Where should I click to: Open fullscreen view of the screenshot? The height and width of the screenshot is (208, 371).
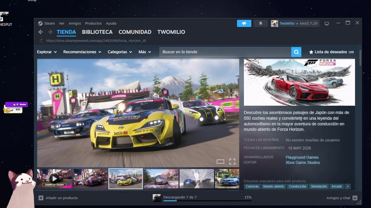click(232, 161)
